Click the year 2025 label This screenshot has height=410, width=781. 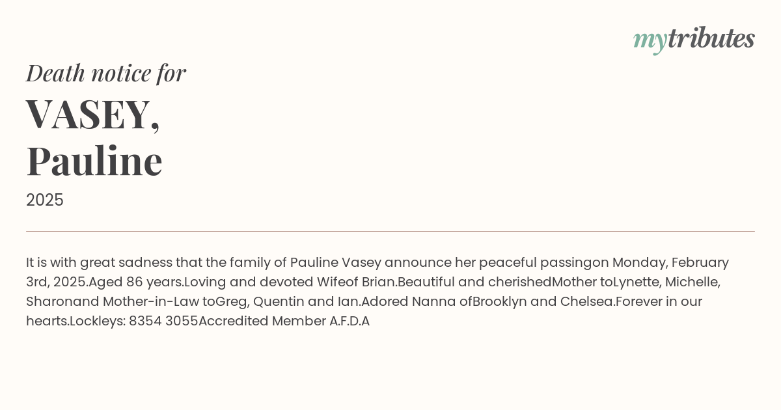click(45, 200)
